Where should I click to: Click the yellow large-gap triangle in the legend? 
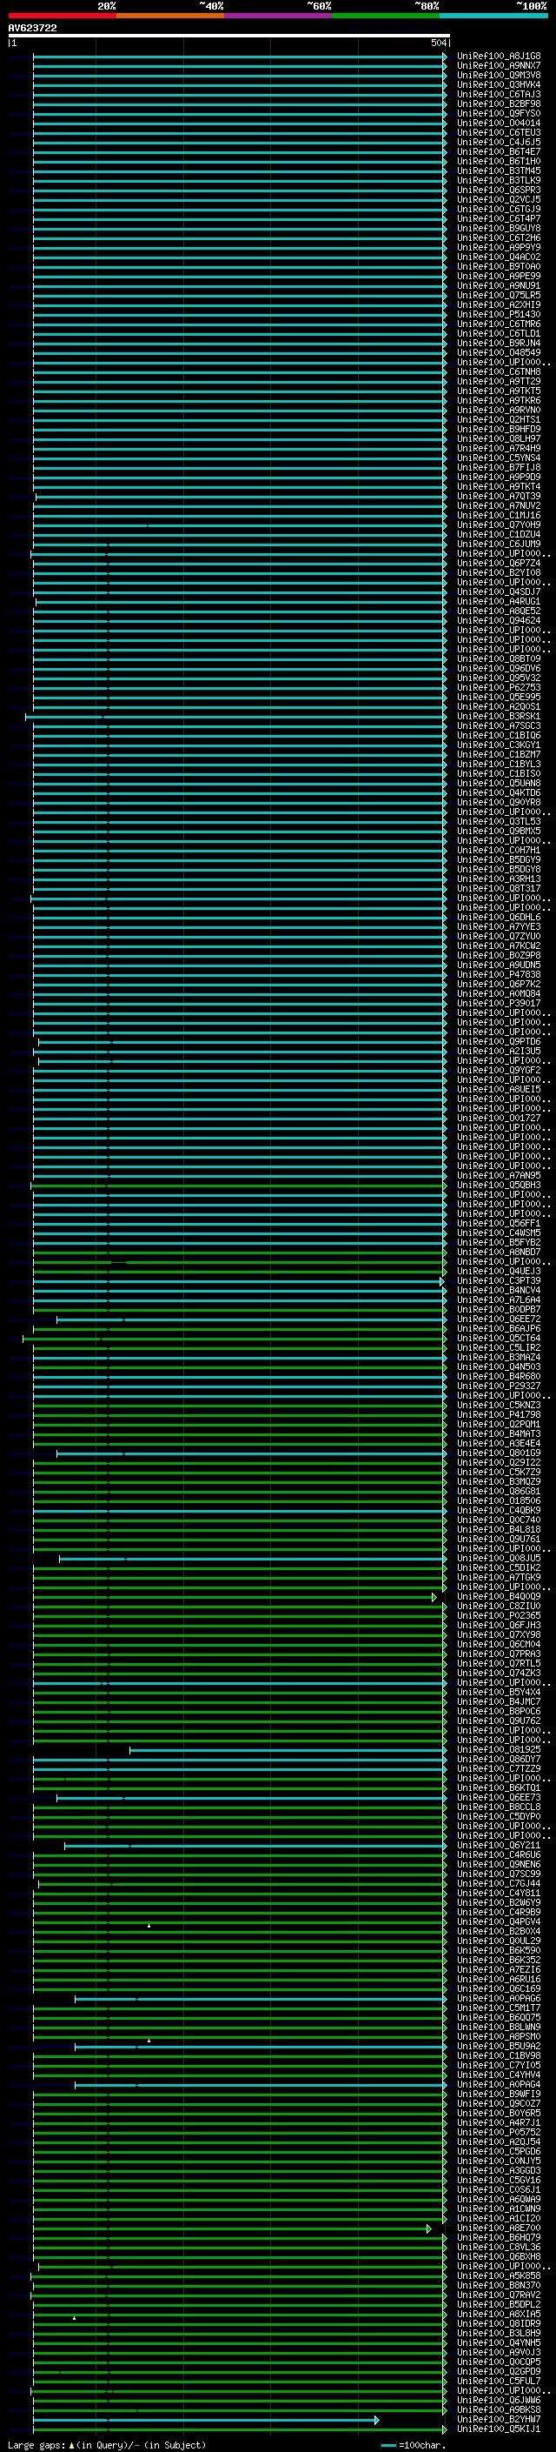pyautogui.click(x=71, y=2444)
